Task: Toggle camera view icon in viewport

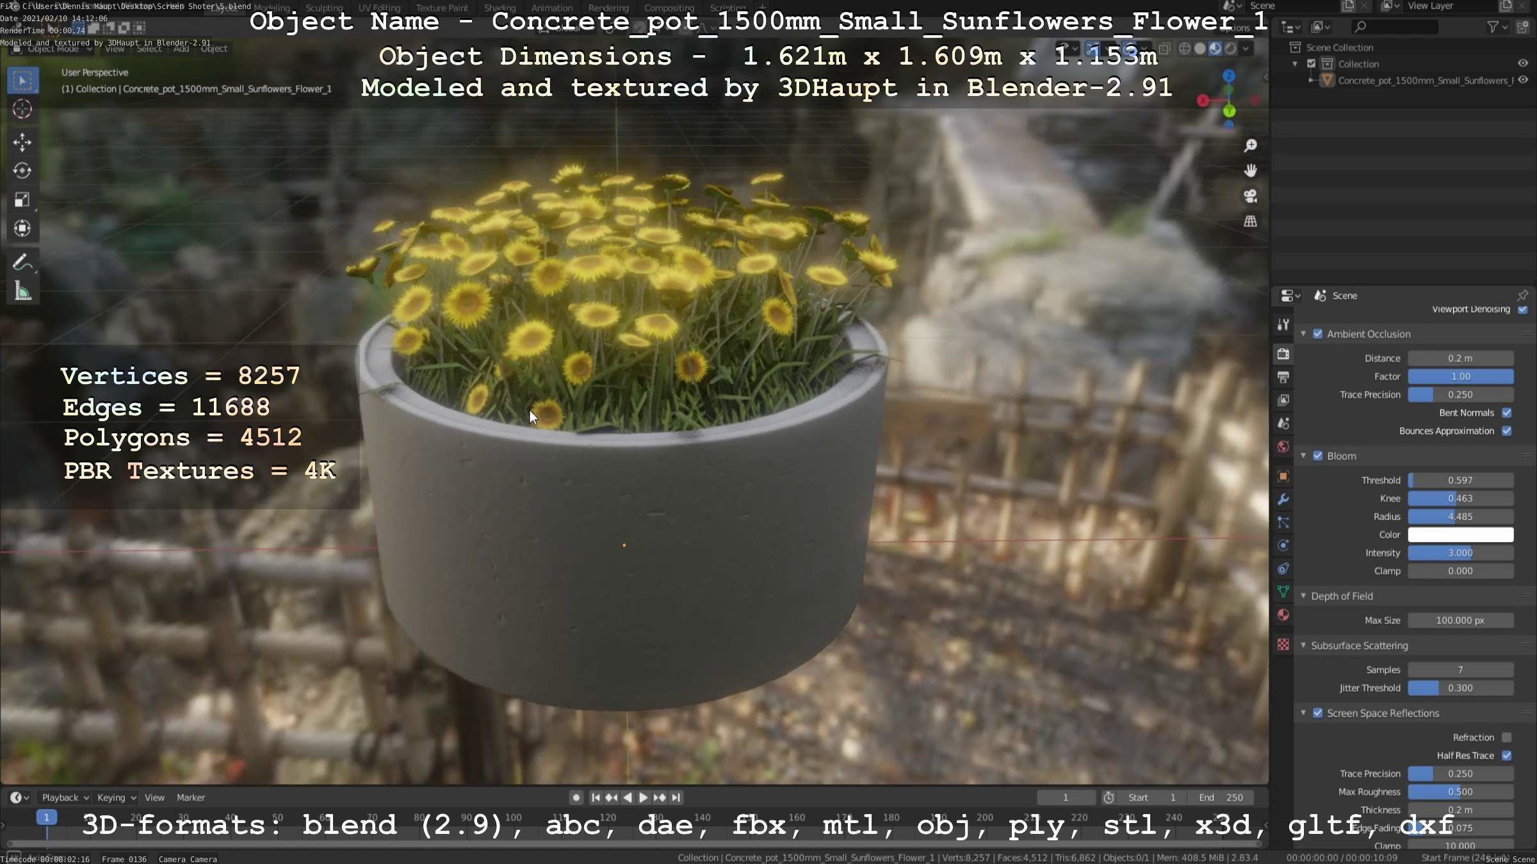Action: (1250, 196)
